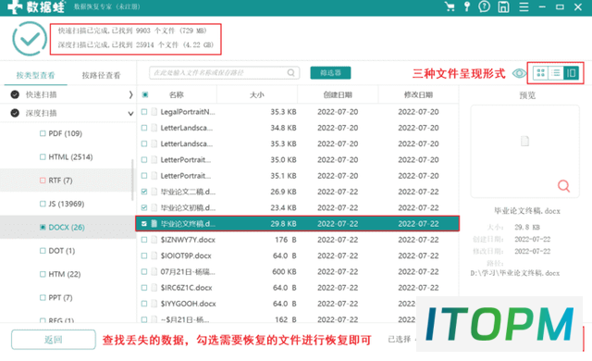Select the $IYYGOOH.docx file row
The image size is (592, 361).
coord(298,304)
